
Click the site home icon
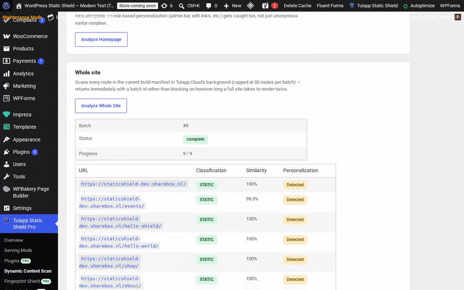(19, 6)
